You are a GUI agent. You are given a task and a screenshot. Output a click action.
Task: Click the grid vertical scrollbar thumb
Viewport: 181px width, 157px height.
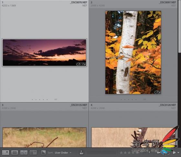pos(180,26)
